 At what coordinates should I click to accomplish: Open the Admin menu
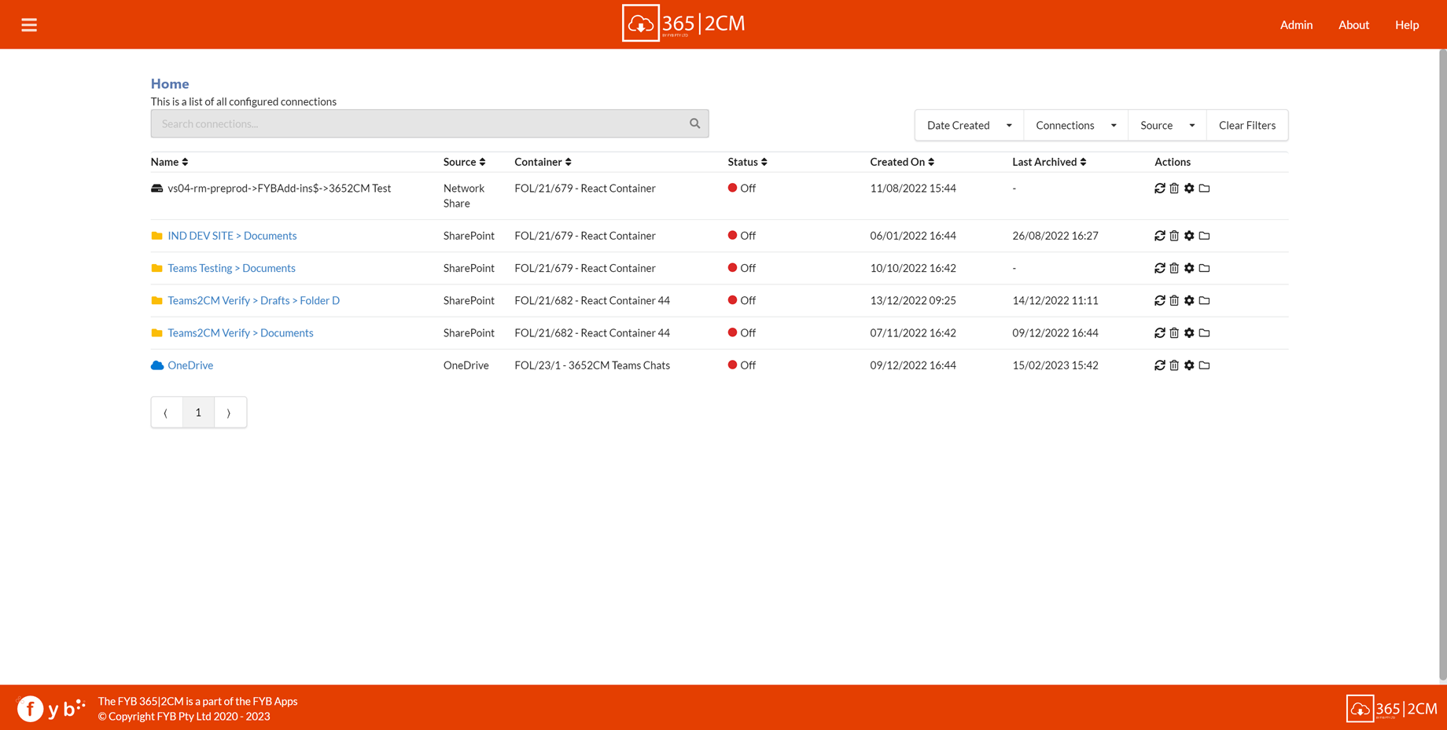point(1296,25)
